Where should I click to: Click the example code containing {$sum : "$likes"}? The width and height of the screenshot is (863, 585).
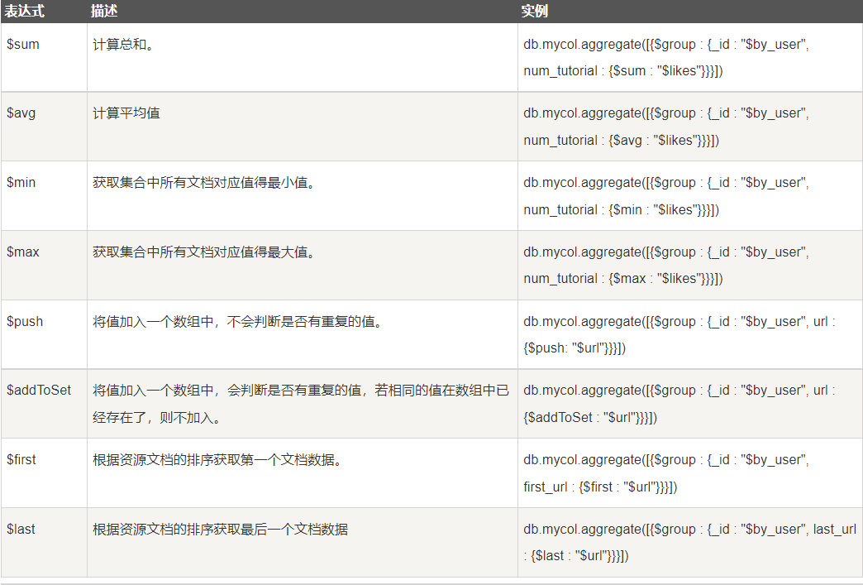click(666, 58)
